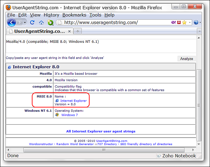The width and height of the screenshot is (210, 167).
Task: Follow the Windows 7 link
Action: click(70, 115)
